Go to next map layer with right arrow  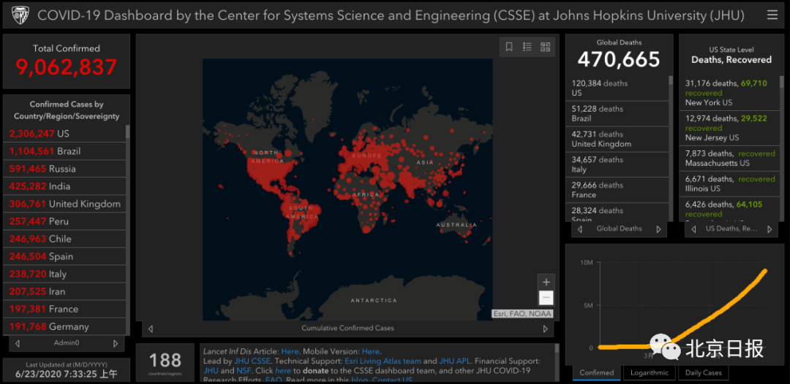pos(545,329)
